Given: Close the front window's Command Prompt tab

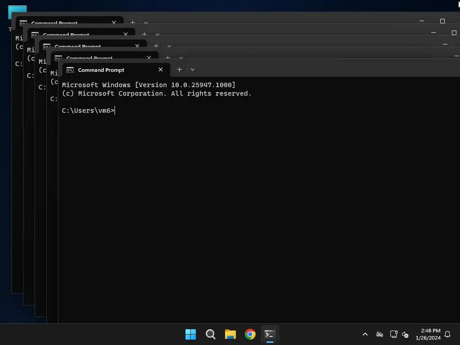Looking at the screenshot, I should click(x=160, y=70).
